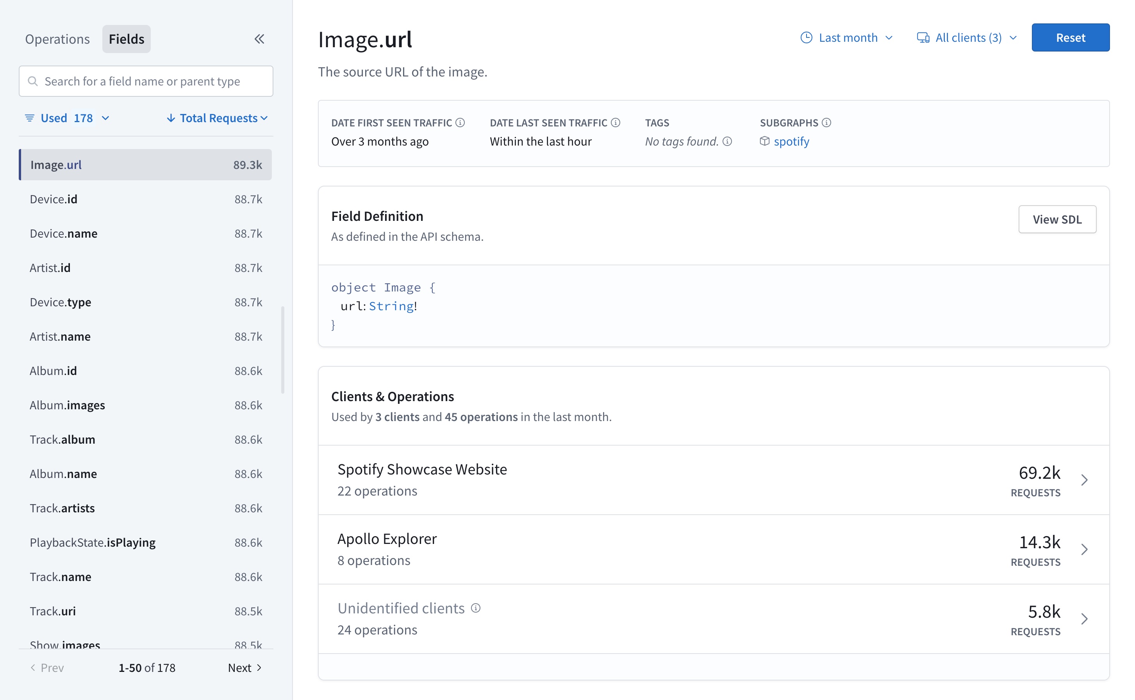Click the clock icon beside Last month

point(807,37)
